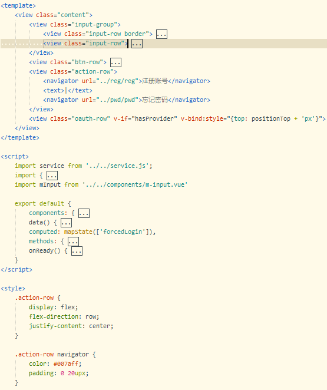Click flex-direction: row; declaration

pos(64,317)
